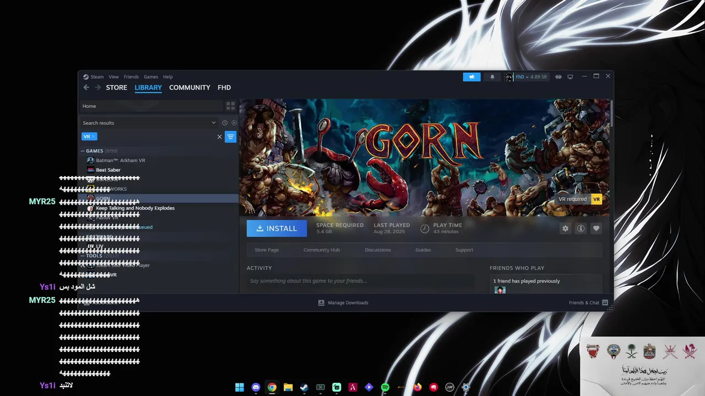Add GORN to favorites heart

(x=596, y=228)
